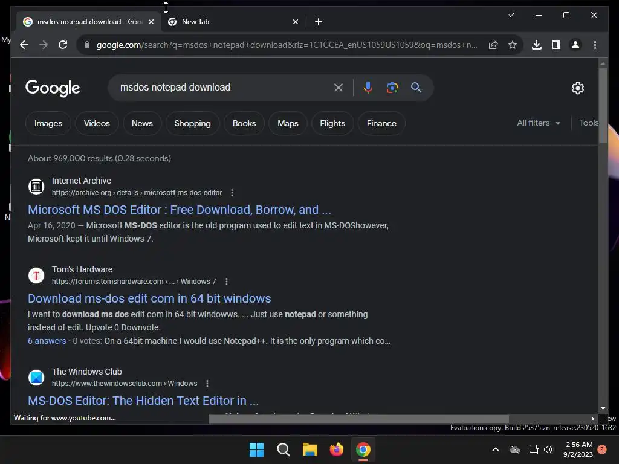The width and height of the screenshot is (619, 464).
Task: Close the New Tab tab
Action: 295,22
